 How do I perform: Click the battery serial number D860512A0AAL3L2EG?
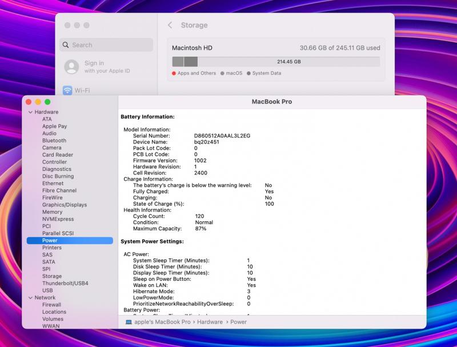(x=222, y=136)
